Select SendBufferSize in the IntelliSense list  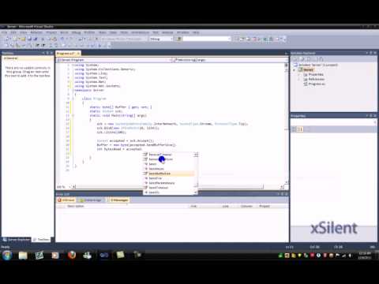168,174
